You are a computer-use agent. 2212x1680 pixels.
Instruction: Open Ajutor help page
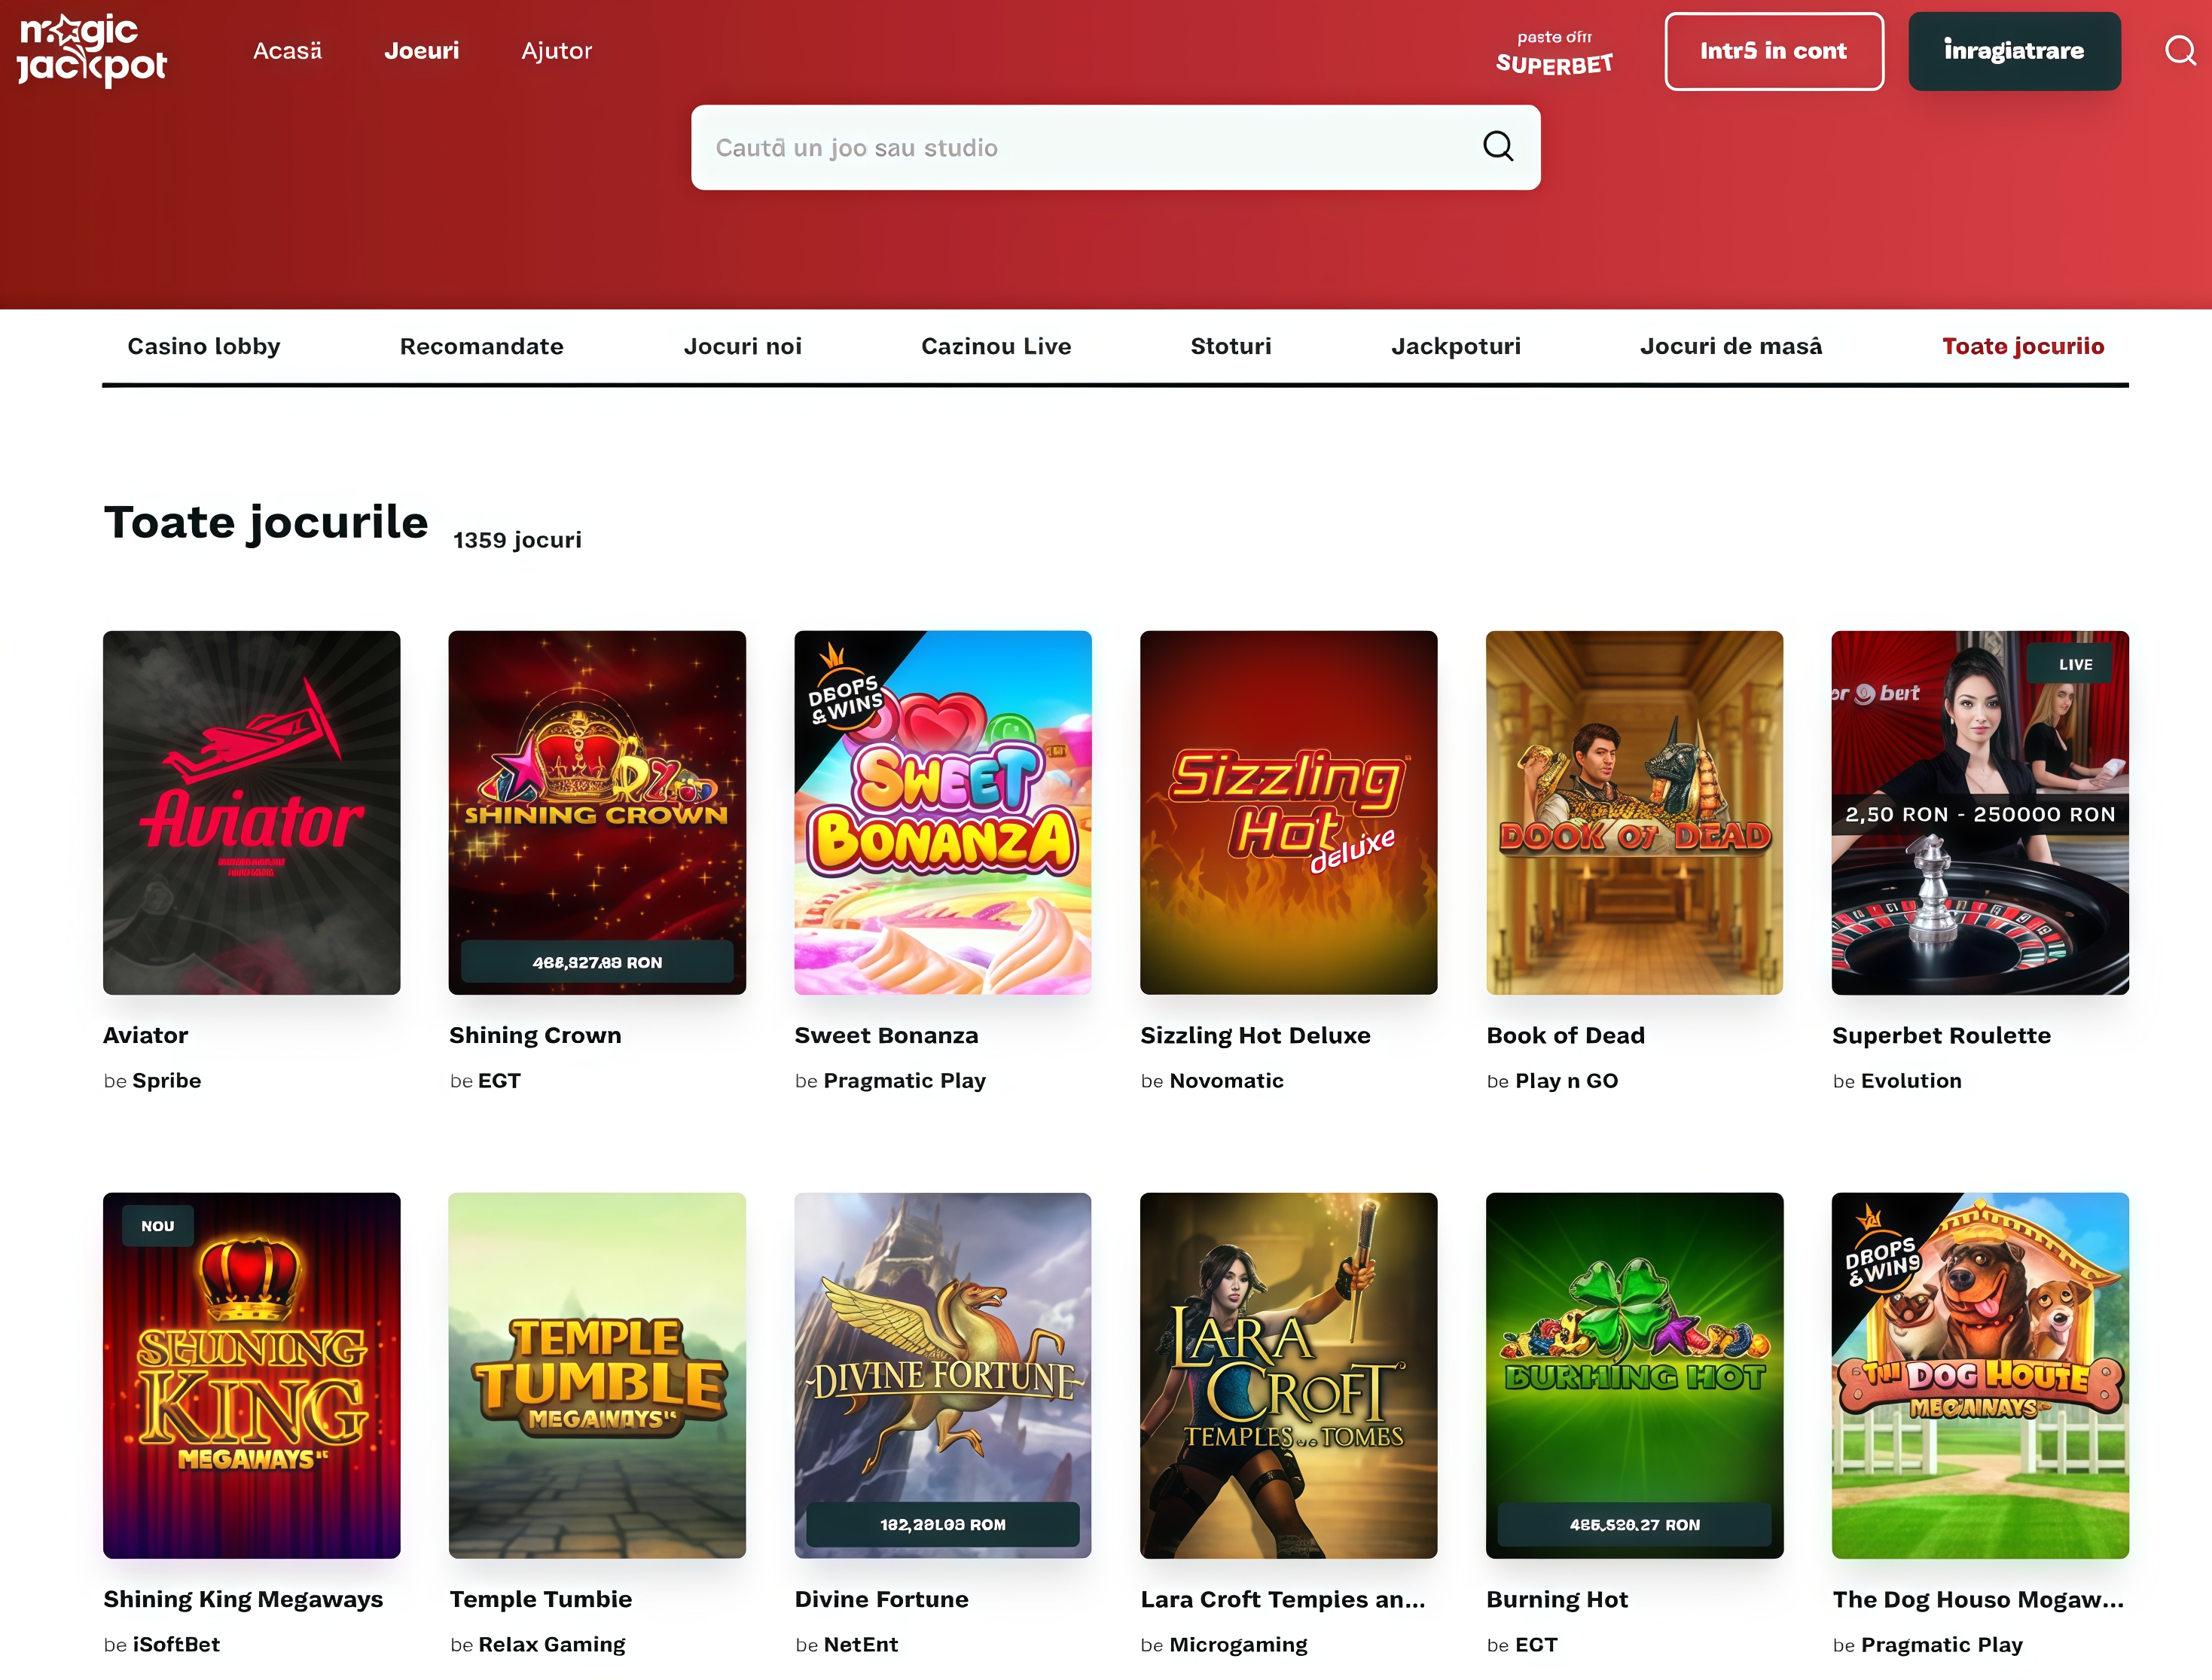tap(557, 51)
